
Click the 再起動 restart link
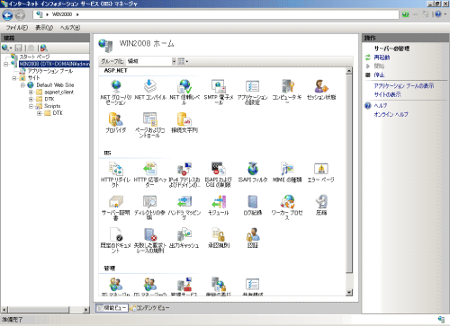[382, 57]
